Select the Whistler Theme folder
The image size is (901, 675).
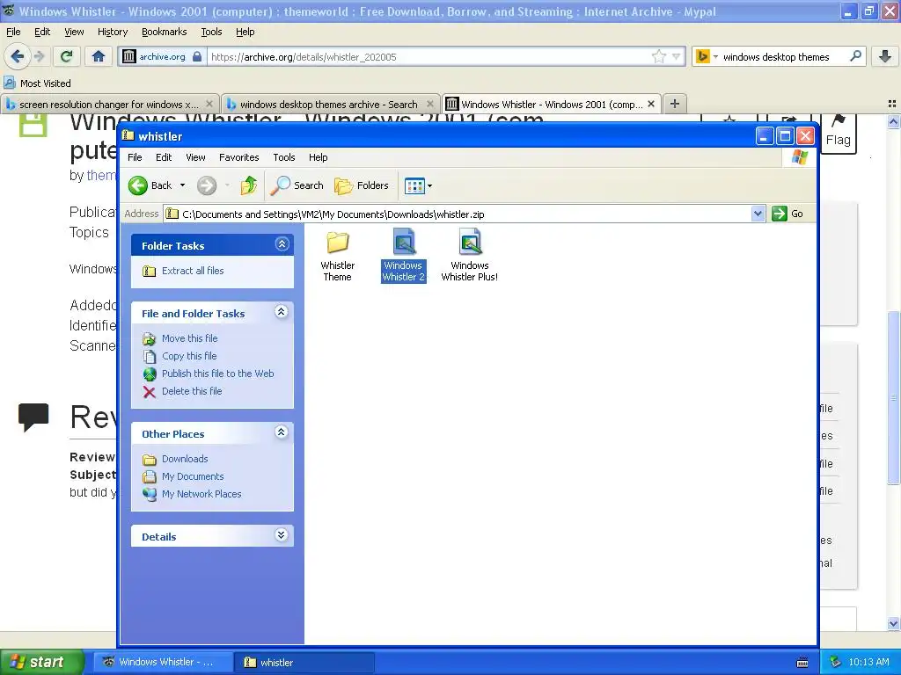tap(337, 256)
